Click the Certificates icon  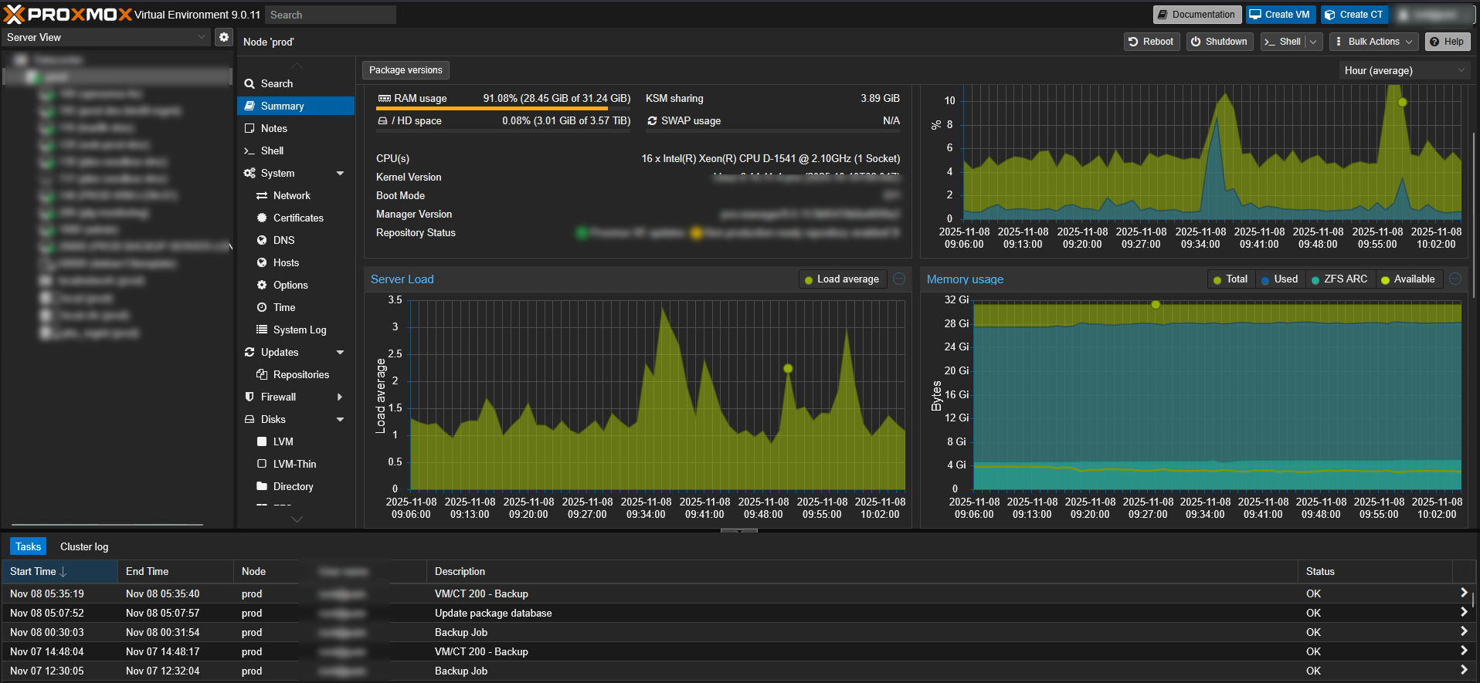(262, 218)
